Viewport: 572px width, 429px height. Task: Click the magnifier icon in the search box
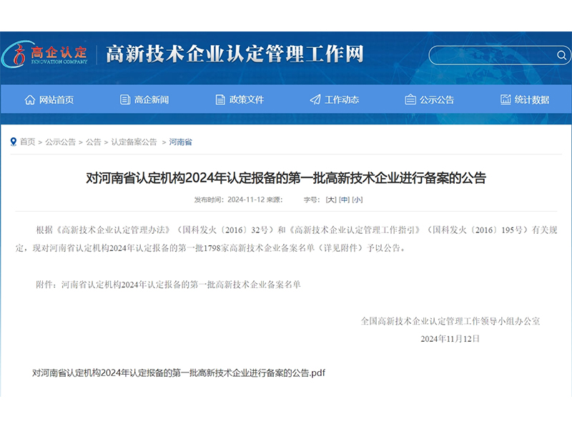561,55
